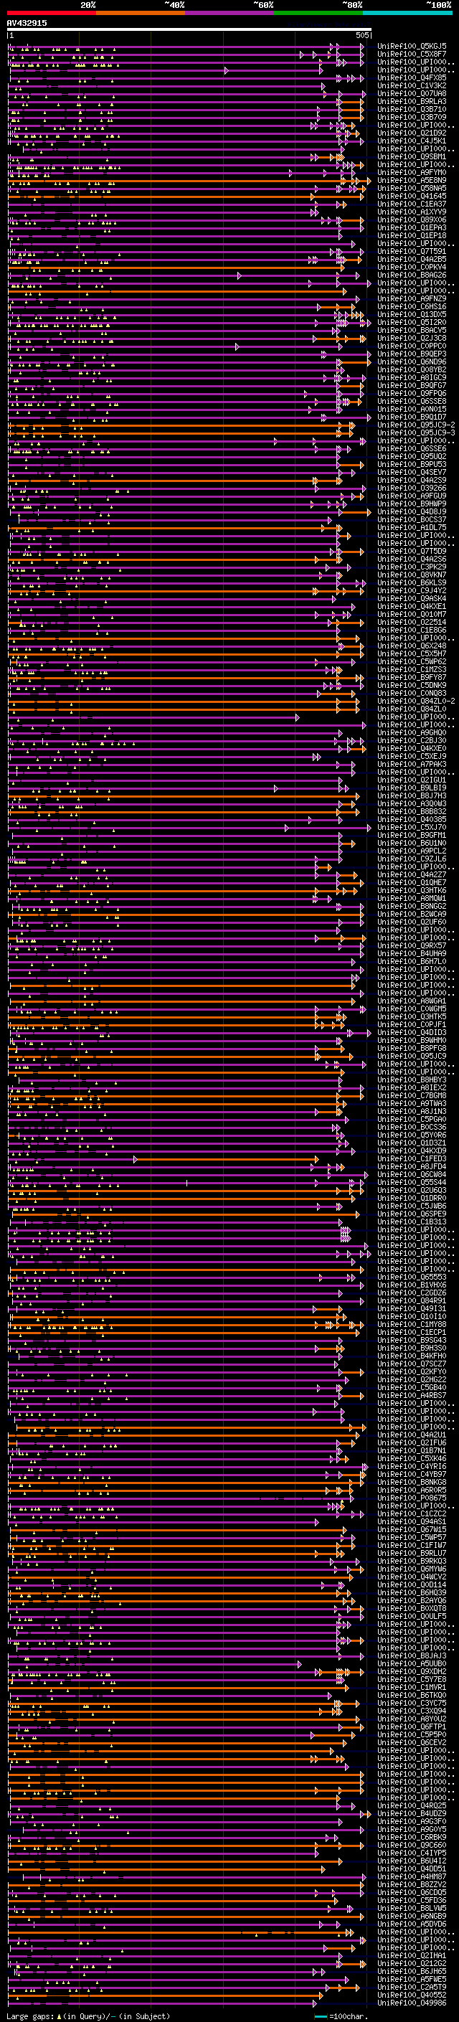
Task: Select the UniRef100_O22514 label
Action: click(x=412, y=622)
